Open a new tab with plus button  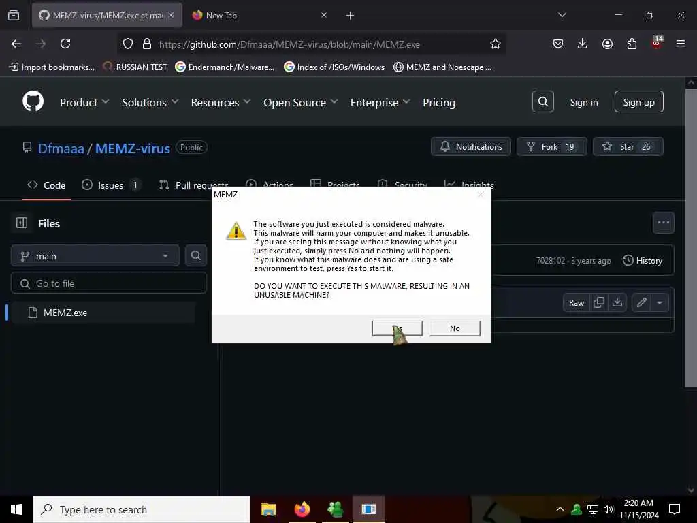[x=351, y=16]
